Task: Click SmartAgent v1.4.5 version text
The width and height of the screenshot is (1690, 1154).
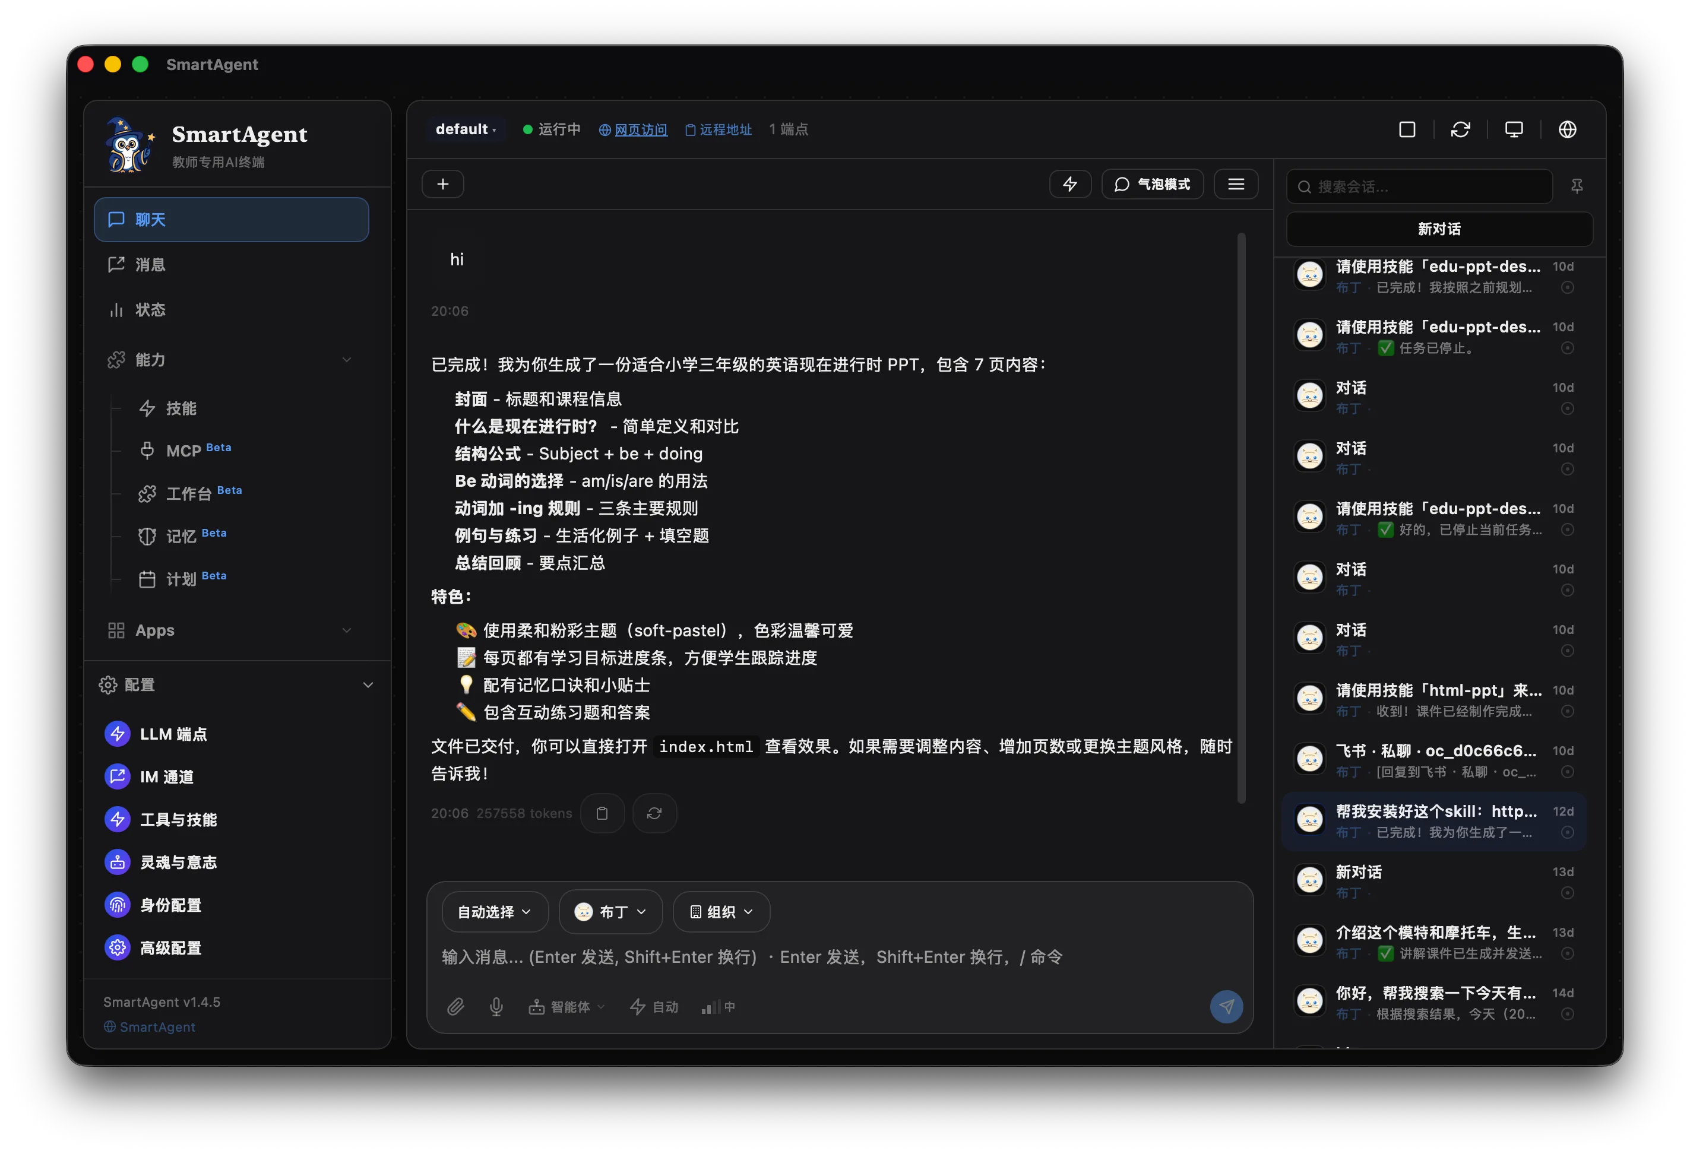Action: click(162, 1002)
